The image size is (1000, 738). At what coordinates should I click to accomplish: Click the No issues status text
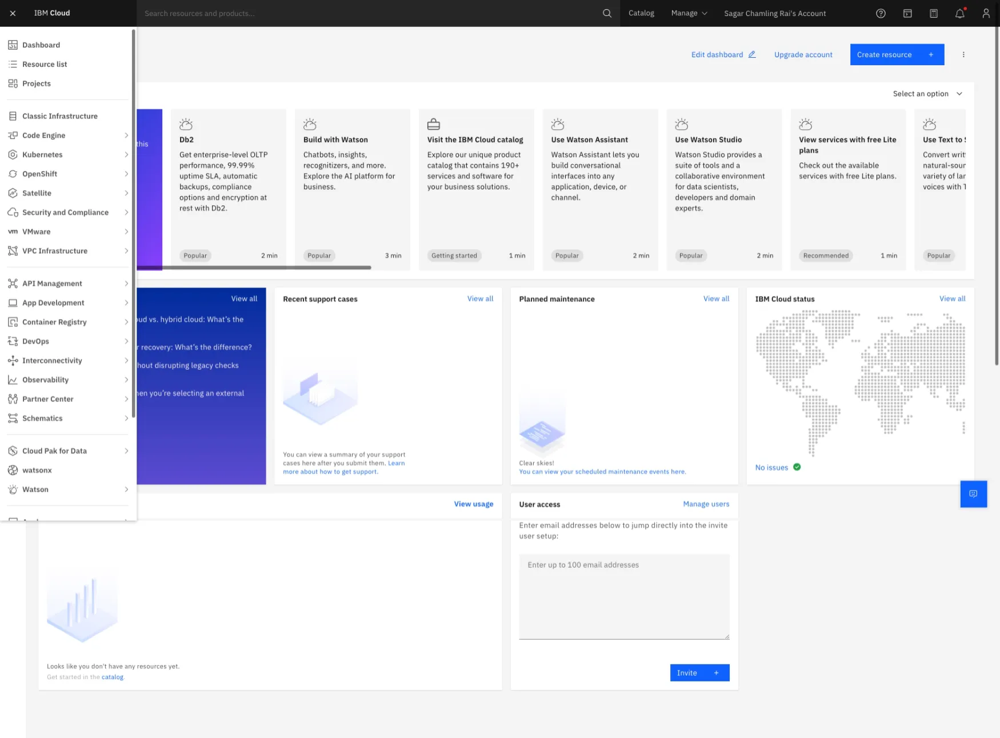(771, 468)
